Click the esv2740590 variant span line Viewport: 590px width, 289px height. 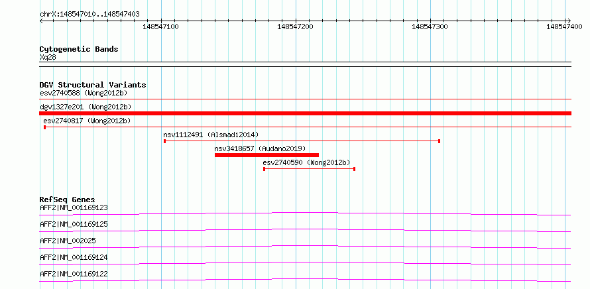(310, 169)
